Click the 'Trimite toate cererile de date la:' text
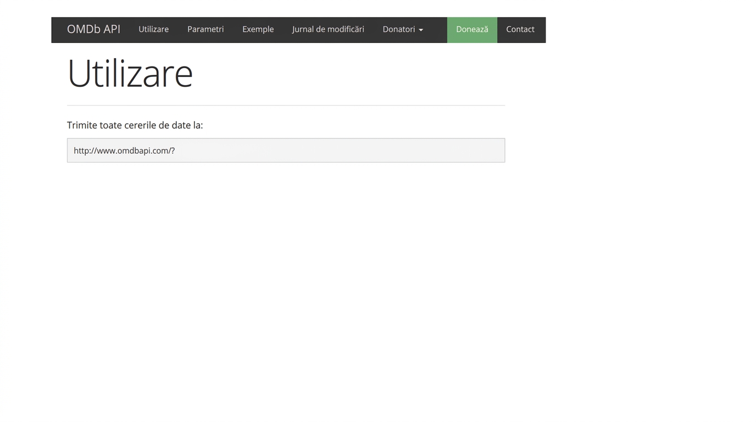This screenshot has width=756, height=422. (135, 125)
